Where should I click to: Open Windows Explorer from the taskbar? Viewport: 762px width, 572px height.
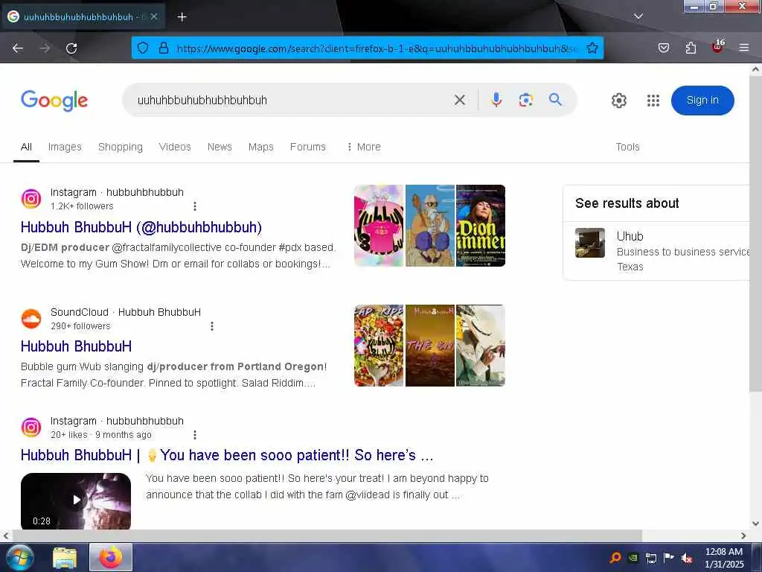point(65,558)
